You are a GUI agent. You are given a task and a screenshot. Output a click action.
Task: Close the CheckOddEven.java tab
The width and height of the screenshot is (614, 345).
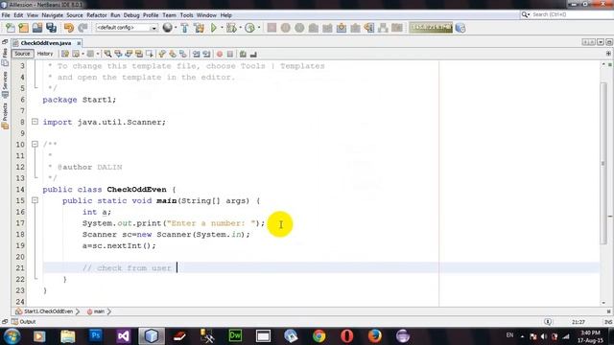79,43
